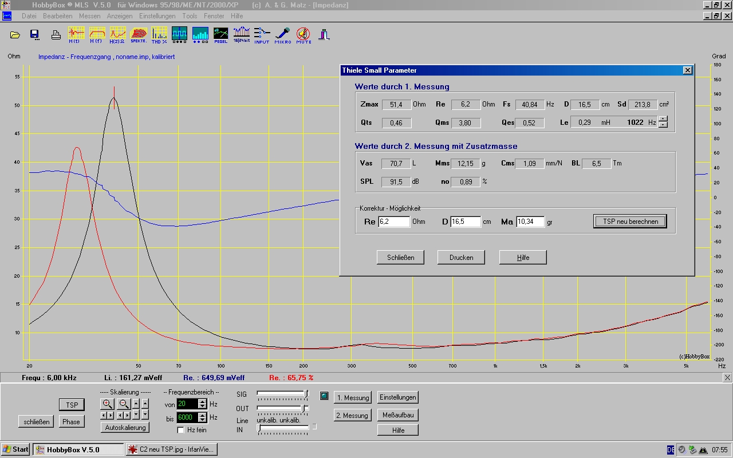Open the Einstellungen menu in the menu bar
This screenshot has width=733, height=458.
point(157,16)
